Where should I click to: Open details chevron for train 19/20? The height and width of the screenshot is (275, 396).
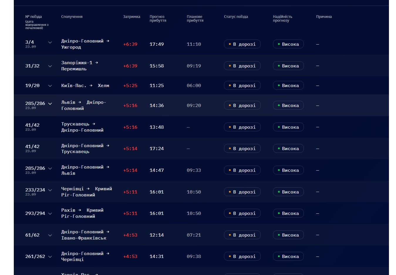[50, 86]
